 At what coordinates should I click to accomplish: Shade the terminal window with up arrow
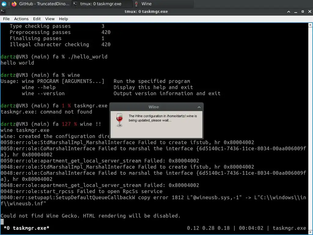[x=289, y=12]
